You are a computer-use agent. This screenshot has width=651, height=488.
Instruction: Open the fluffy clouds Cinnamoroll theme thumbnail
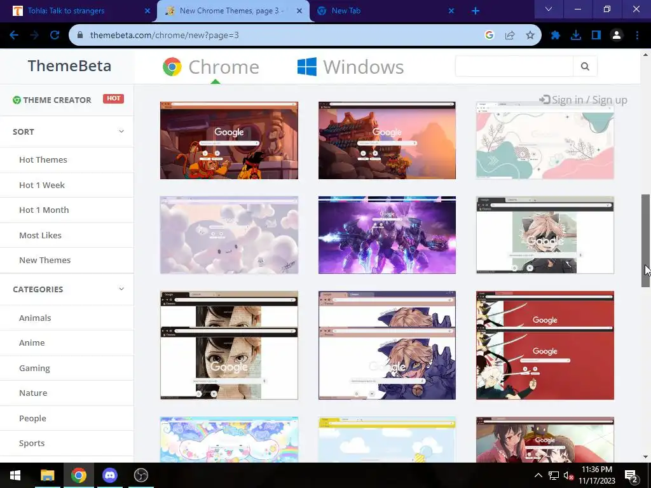tap(229, 235)
